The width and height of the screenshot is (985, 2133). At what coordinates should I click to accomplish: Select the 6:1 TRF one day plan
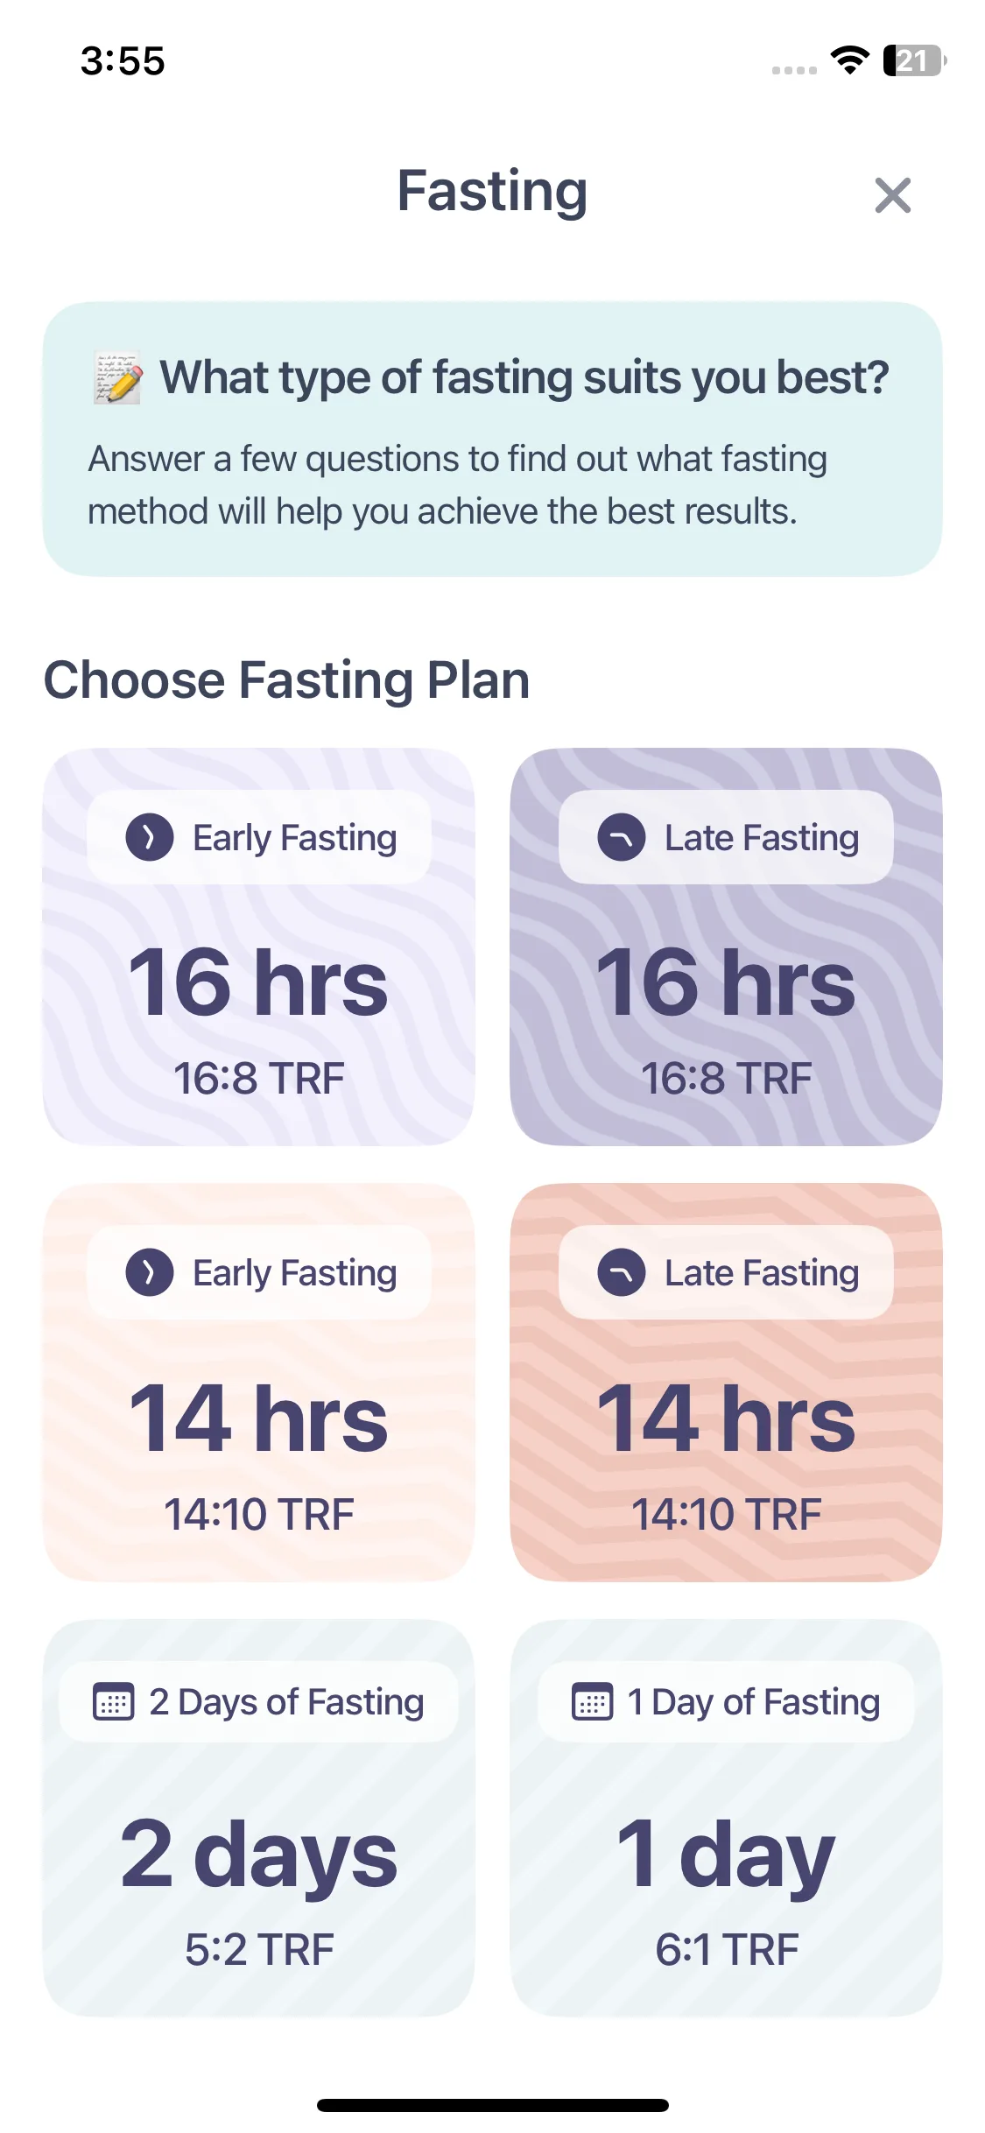coord(726,1818)
